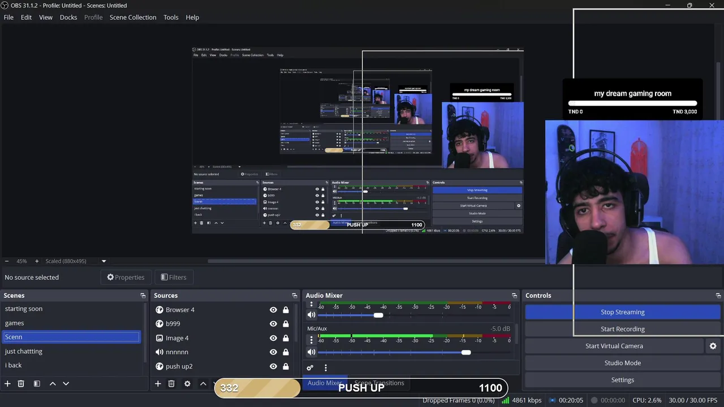Click the Filters button
Screen dimensions: 724x407
(x=174, y=277)
